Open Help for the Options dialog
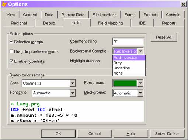Viewport: 188px width, 140px height. tap(131, 134)
